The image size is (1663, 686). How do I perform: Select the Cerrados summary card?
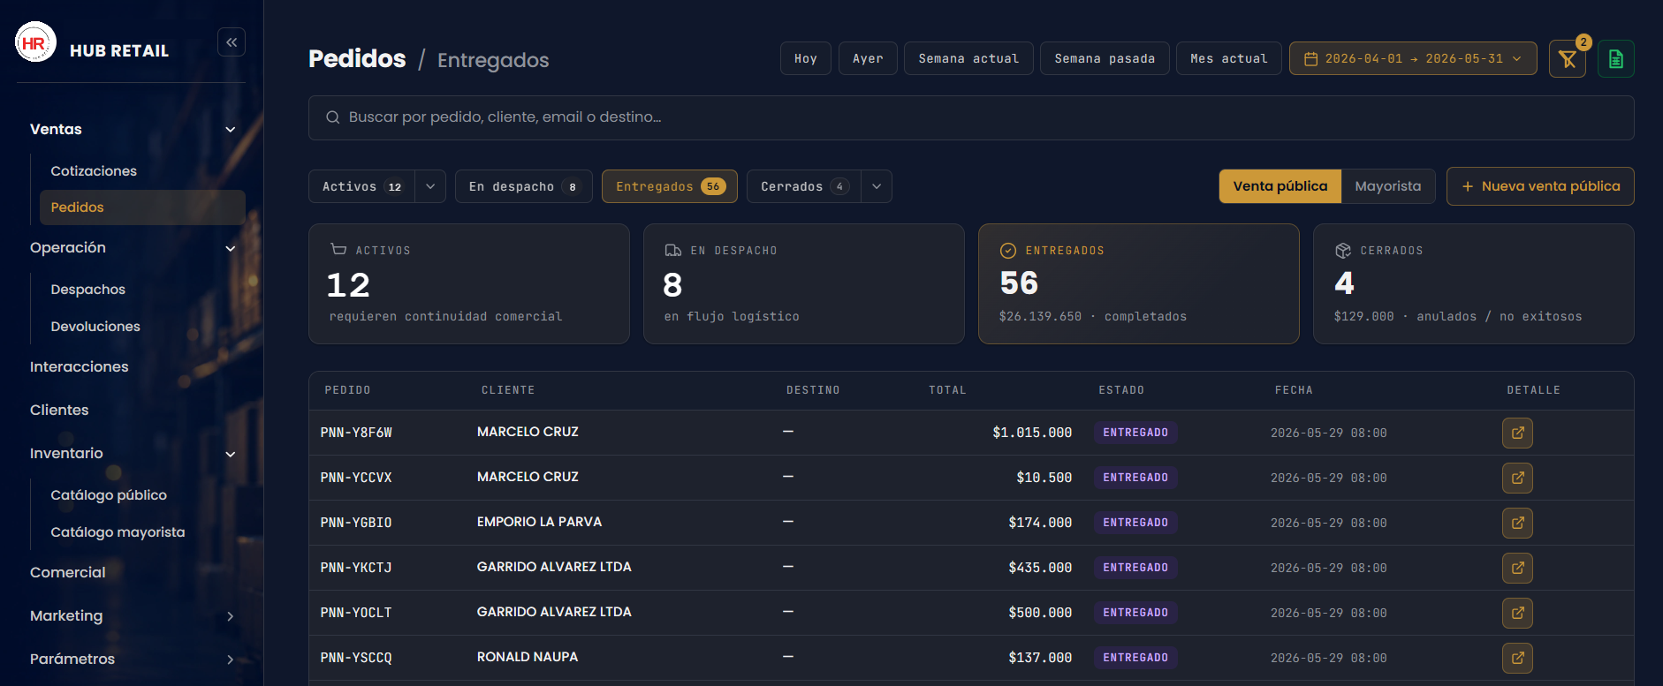pos(1474,283)
